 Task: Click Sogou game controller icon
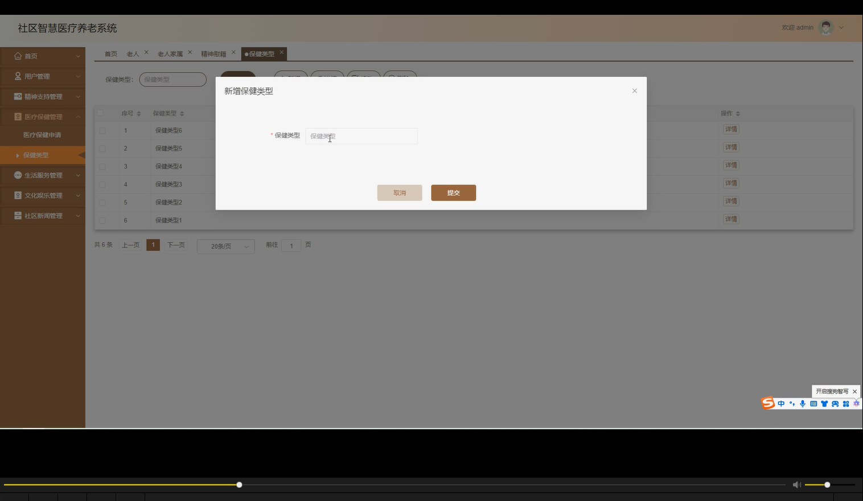point(835,404)
